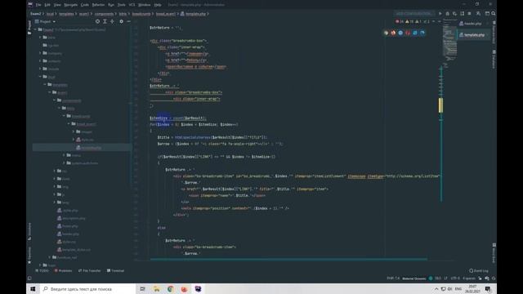
Task: Click Select Opened File locate icon
Action: click(x=97, y=21)
